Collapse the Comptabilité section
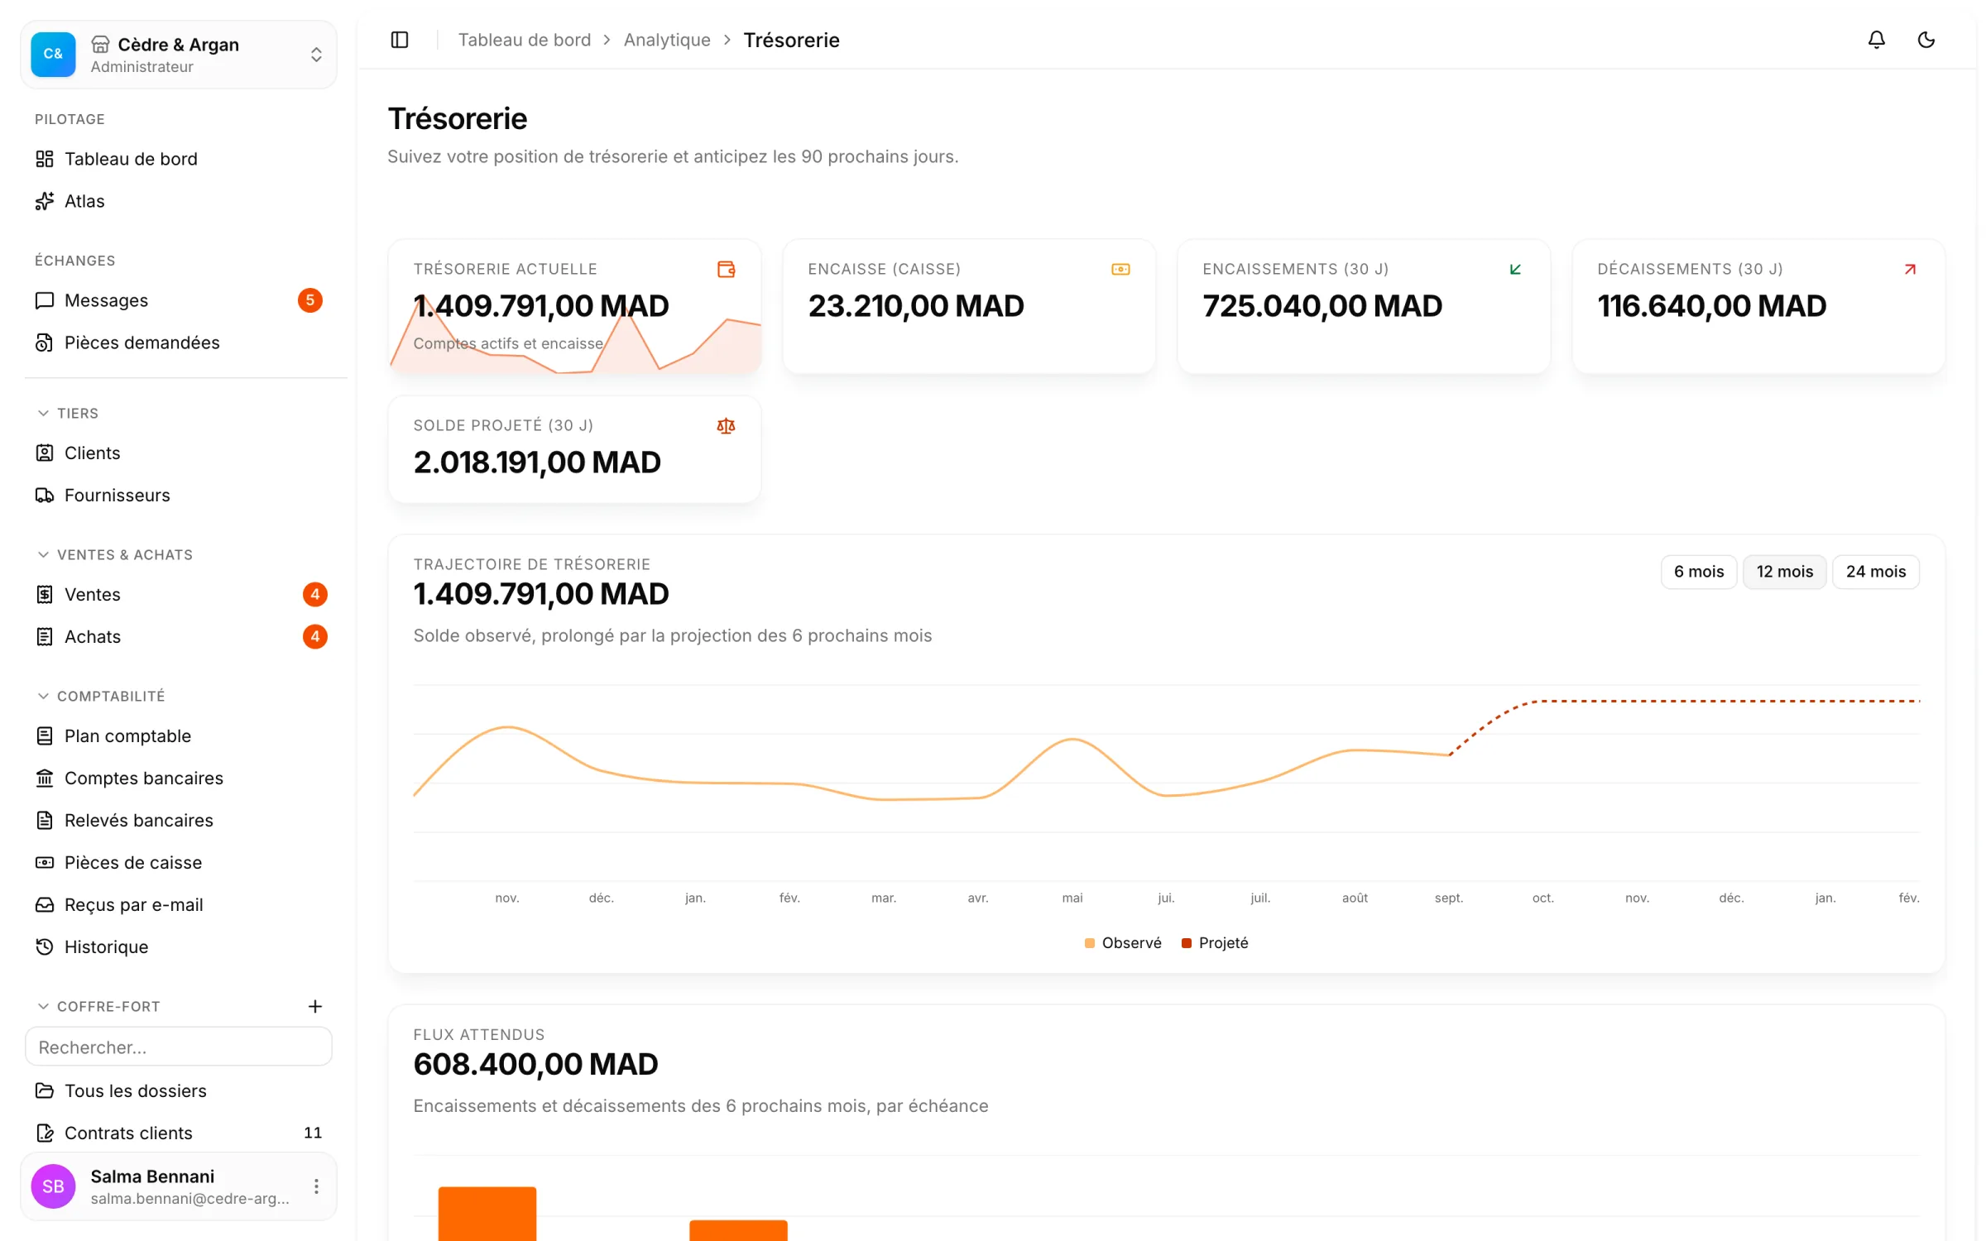The width and height of the screenshot is (1986, 1241). click(101, 696)
